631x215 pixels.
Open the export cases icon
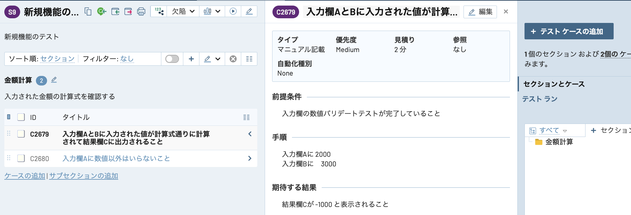click(x=128, y=12)
